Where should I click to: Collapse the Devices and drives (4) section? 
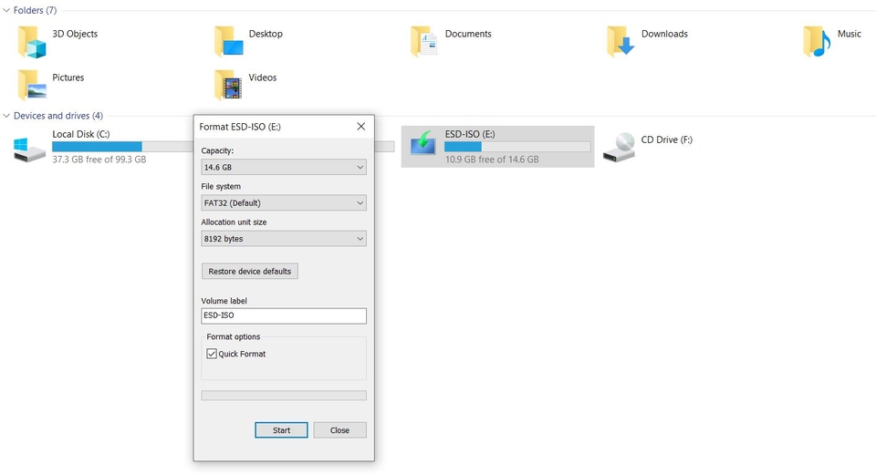click(7, 116)
